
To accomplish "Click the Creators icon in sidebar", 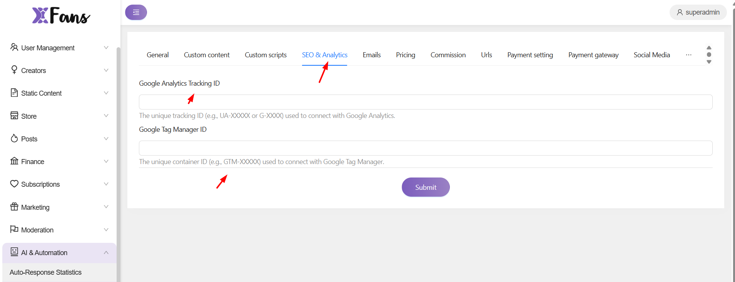I will [x=14, y=70].
